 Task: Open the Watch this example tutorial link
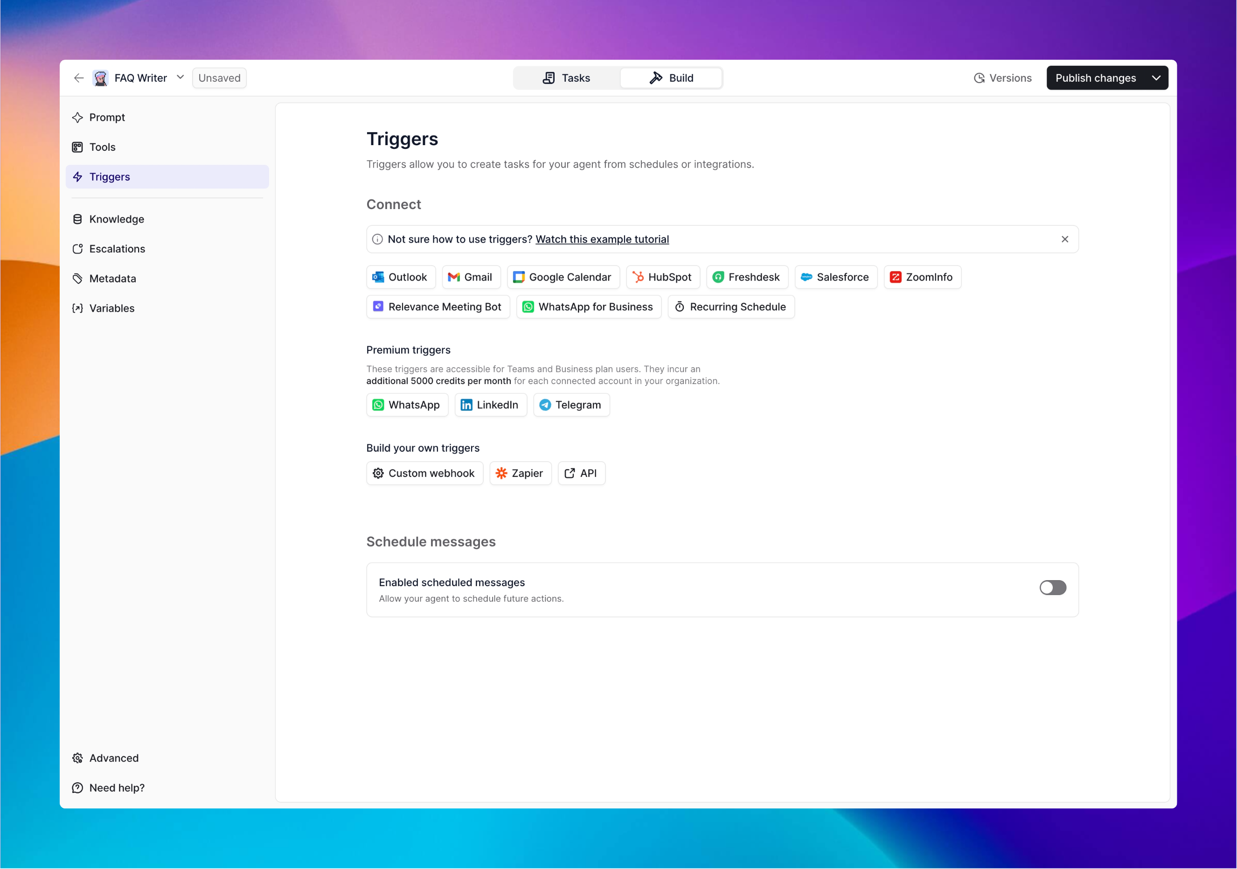pyautogui.click(x=602, y=239)
